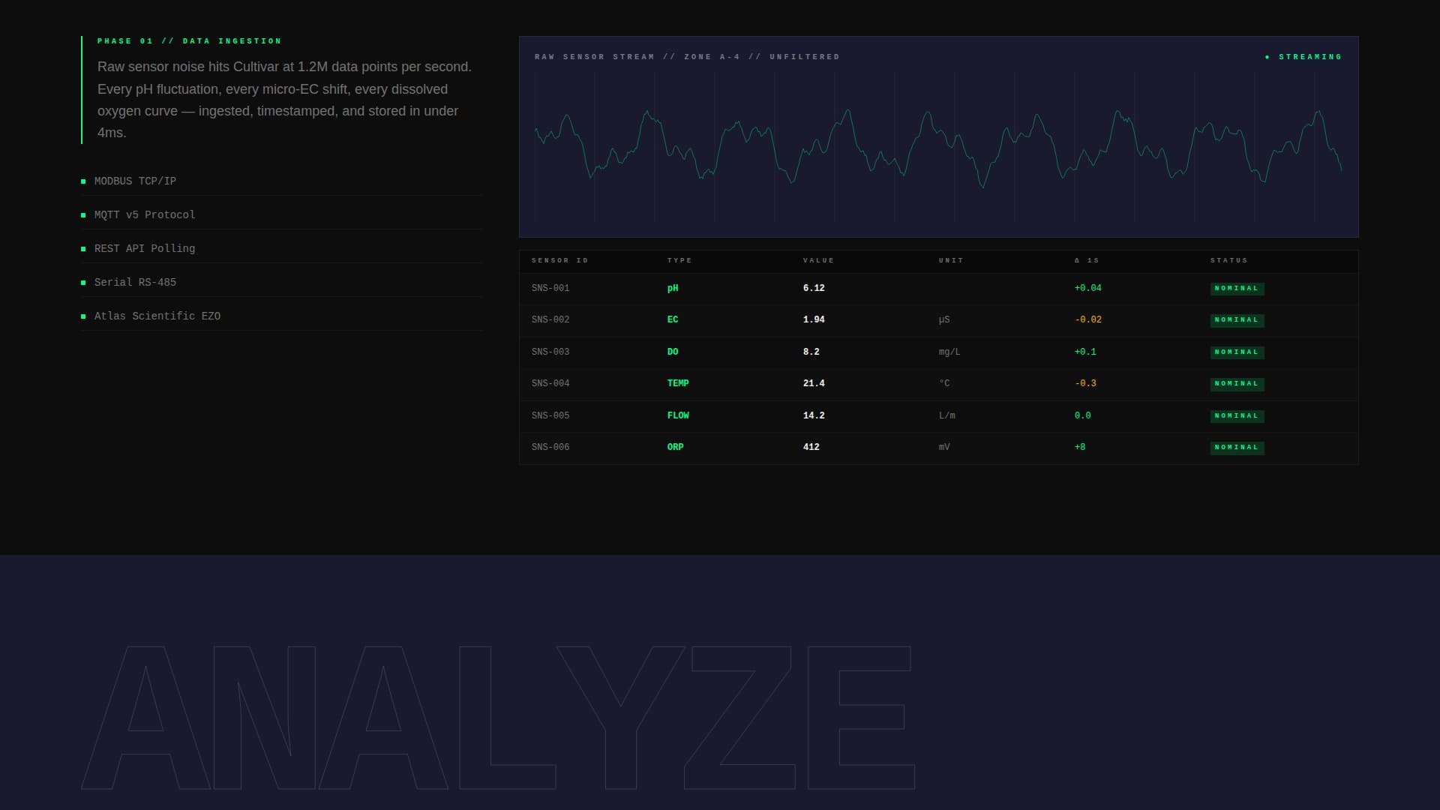Viewport: 1440px width, 810px height.
Task: Click the NOMINAL badge for sensor SNS-001
Action: click(x=1237, y=288)
